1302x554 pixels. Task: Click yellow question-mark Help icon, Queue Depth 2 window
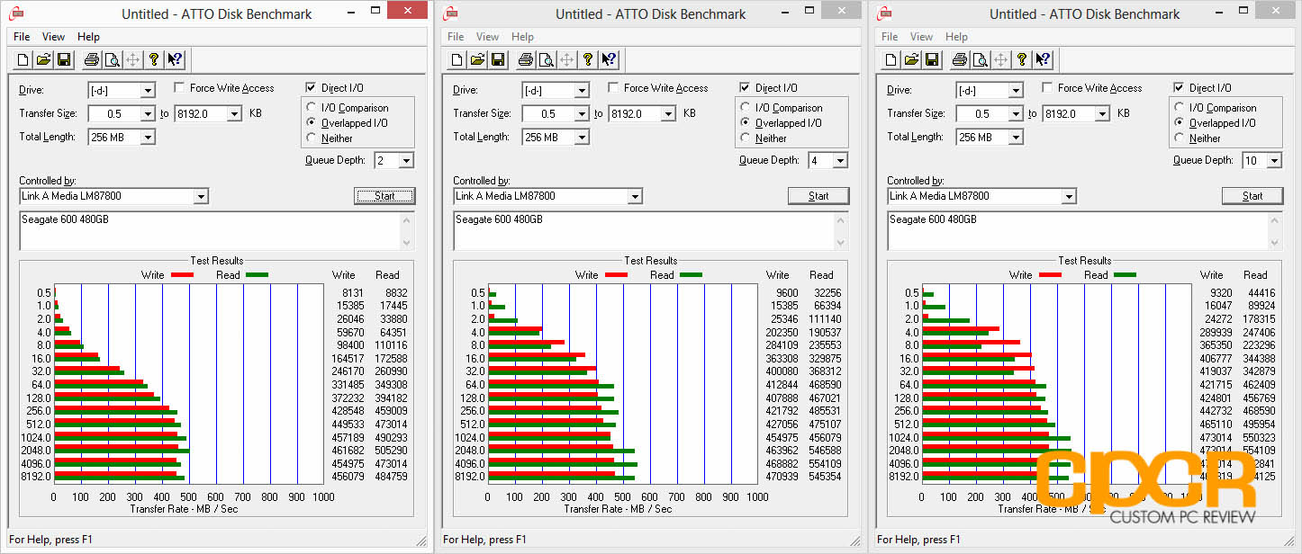(154, 60)
